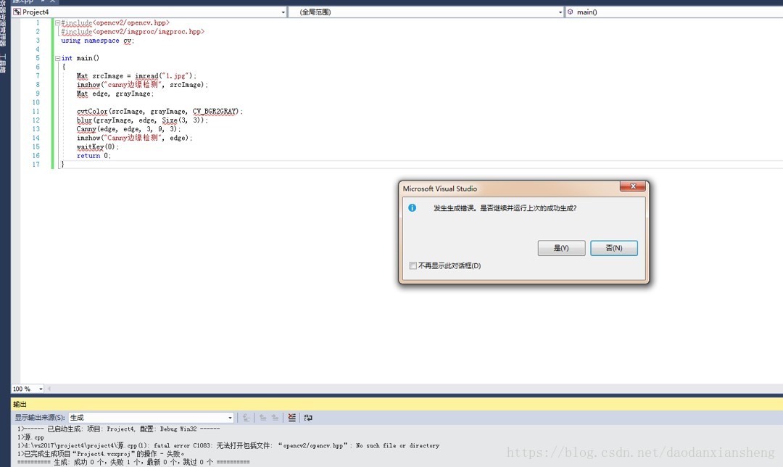Open the 显示输出来源 combo box showing 生成
Screen dimensions: 783x467
point(152,418)
